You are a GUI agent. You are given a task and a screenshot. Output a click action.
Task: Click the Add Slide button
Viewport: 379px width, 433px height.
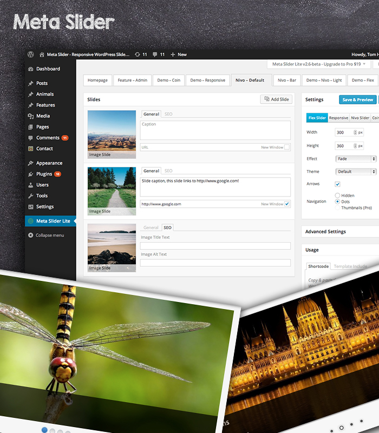point(276,99)
